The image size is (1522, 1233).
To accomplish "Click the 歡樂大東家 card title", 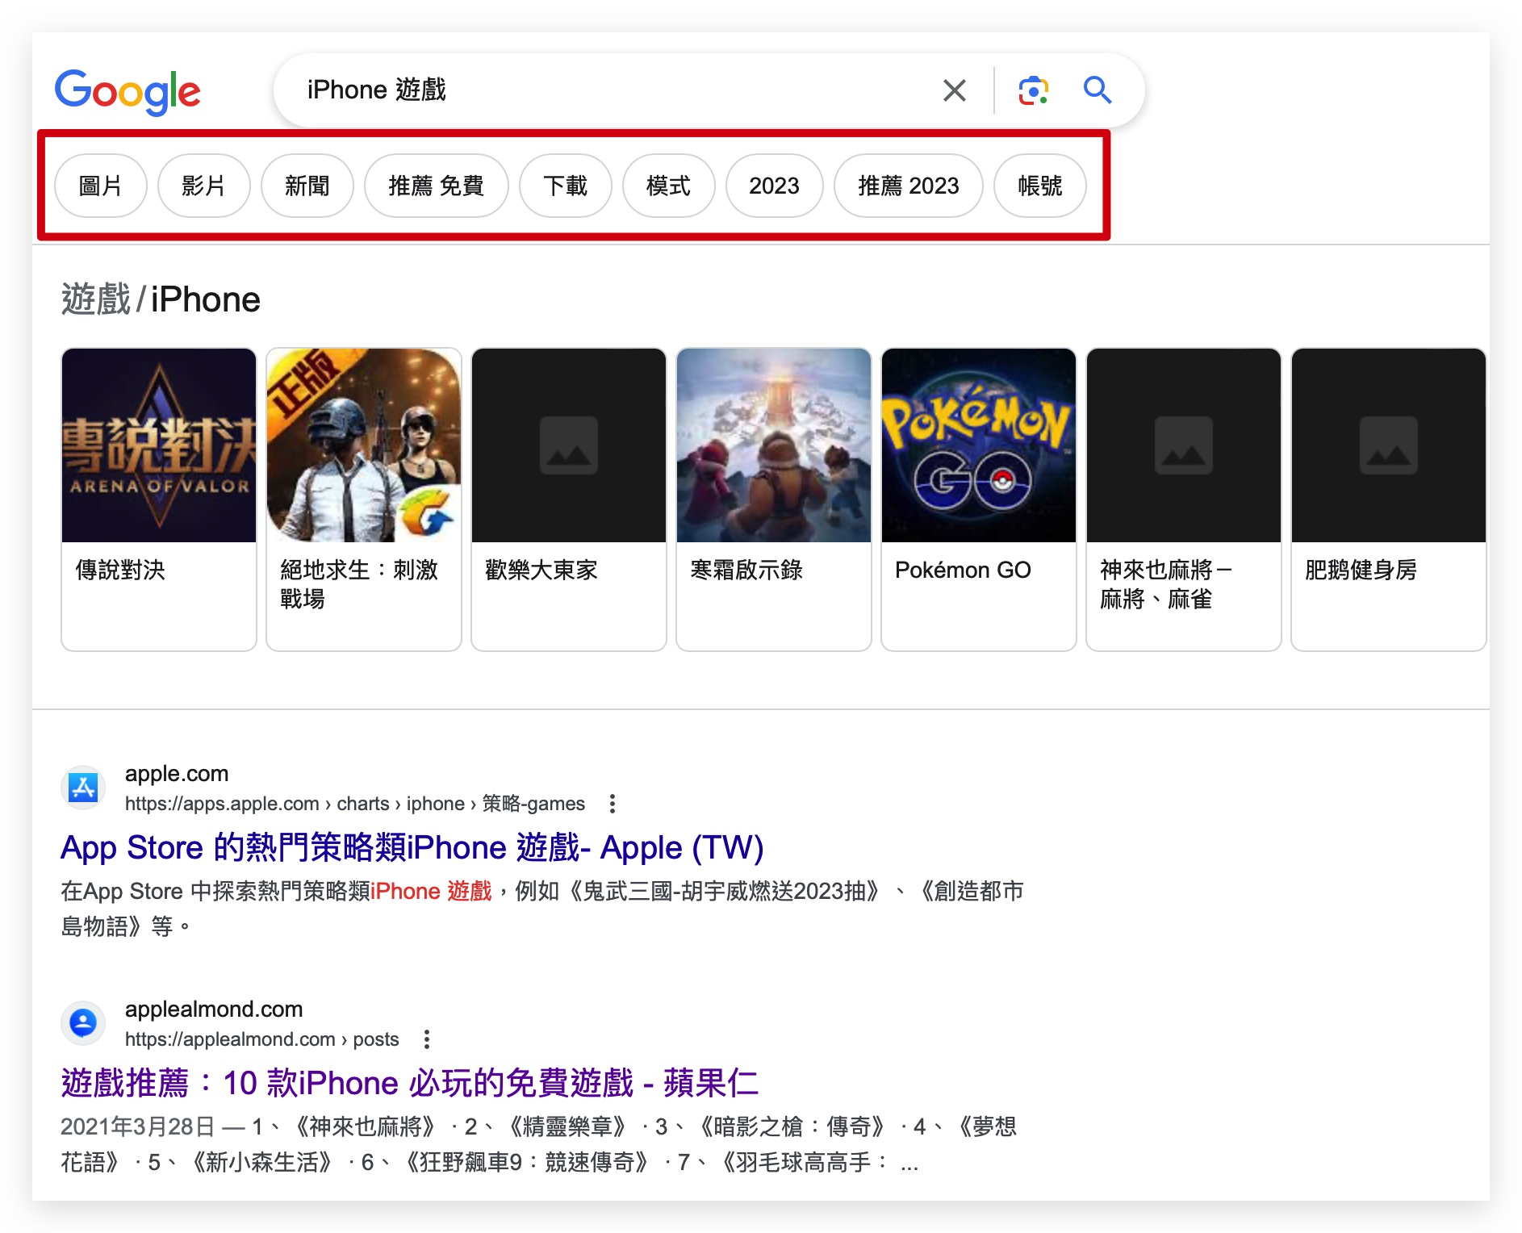I will [541, 570].
